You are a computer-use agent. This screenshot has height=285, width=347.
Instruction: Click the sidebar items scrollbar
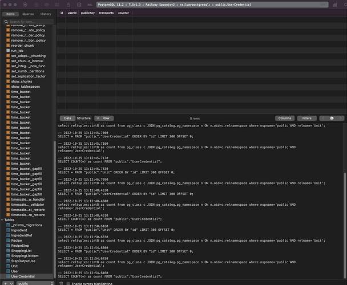55,209
